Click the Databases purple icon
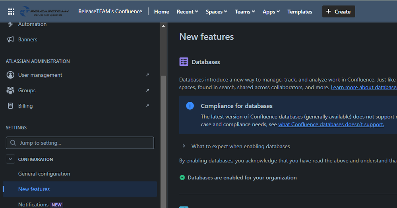 [184, 62]
